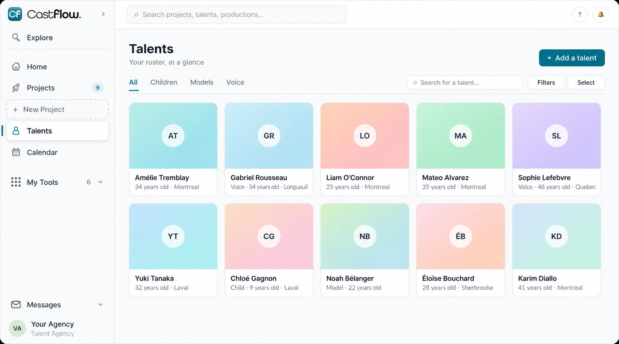
Task: Open the Filters options
Action: pos(546,83)
